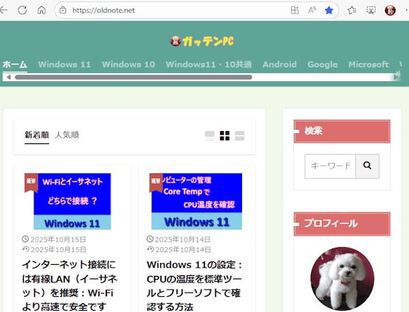Image resolution: width=409 pixels, height=312 pixels.
Task: Open the browser favorites list icon
Action: tap(352, 10)
